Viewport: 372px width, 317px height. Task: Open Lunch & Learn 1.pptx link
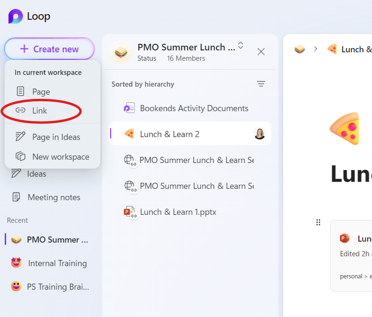tap(190, 212)
